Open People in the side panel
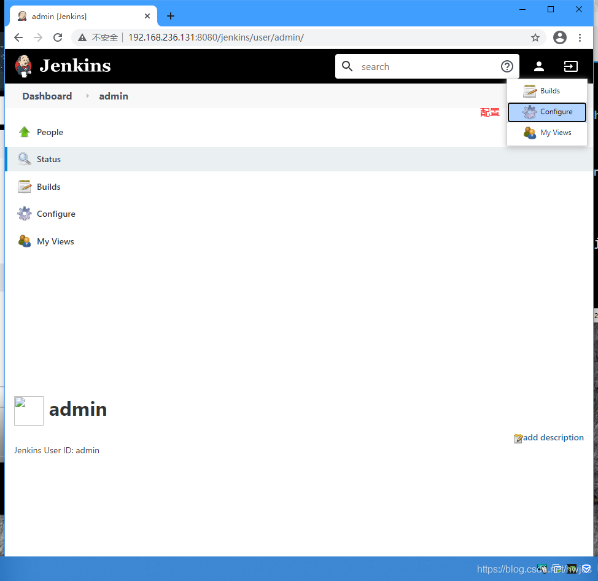Screen dimensions: 598x581 click(x=50, y=133)
